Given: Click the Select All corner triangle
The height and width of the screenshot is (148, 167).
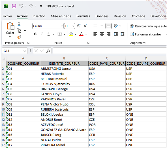Looking at the screenshot, I should point(4,58).
